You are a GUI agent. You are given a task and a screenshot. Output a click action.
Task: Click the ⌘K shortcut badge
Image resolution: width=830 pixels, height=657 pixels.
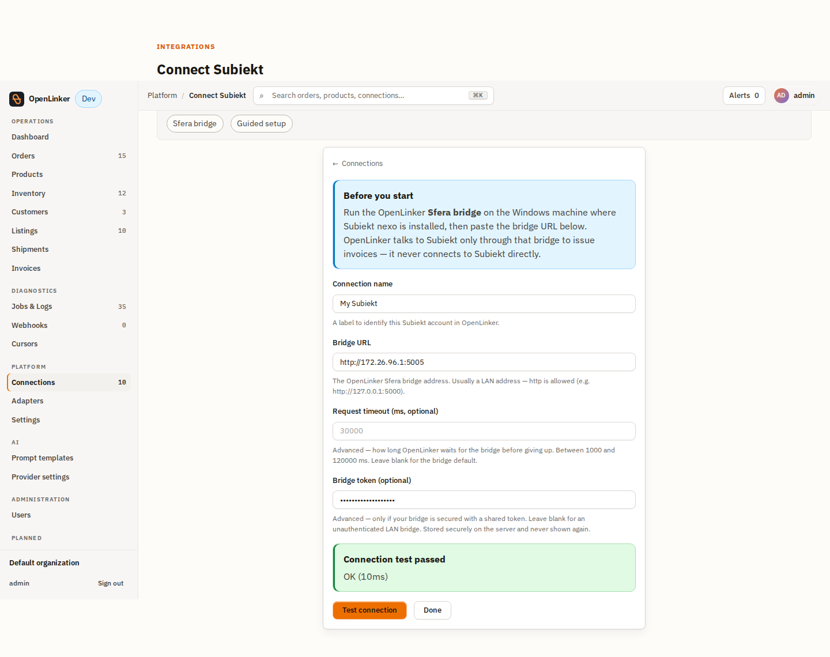[x=478, y=96]
